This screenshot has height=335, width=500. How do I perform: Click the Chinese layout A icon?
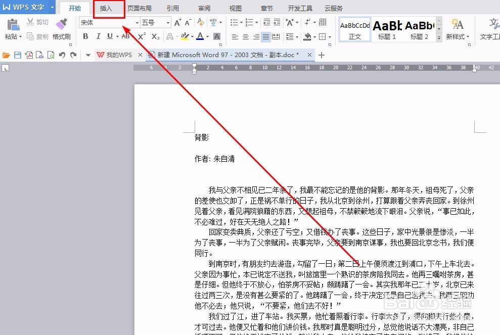coord(290,22)
